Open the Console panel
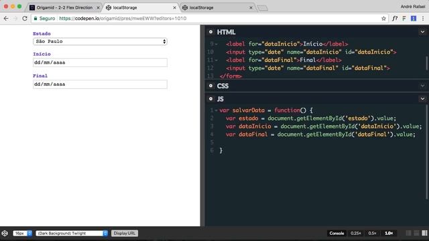The height and width of the screenshot is (241, 429). [336, 234]
